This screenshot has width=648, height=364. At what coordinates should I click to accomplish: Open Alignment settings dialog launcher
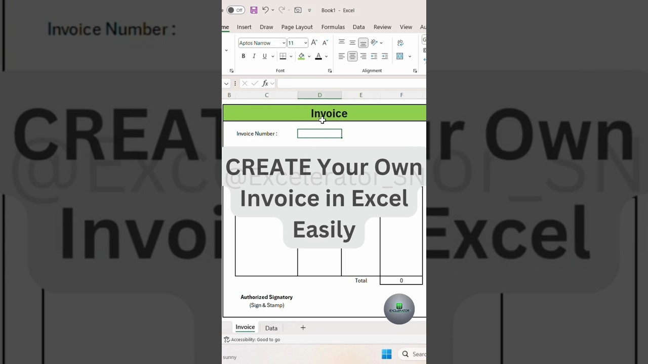tap(415, 71)
